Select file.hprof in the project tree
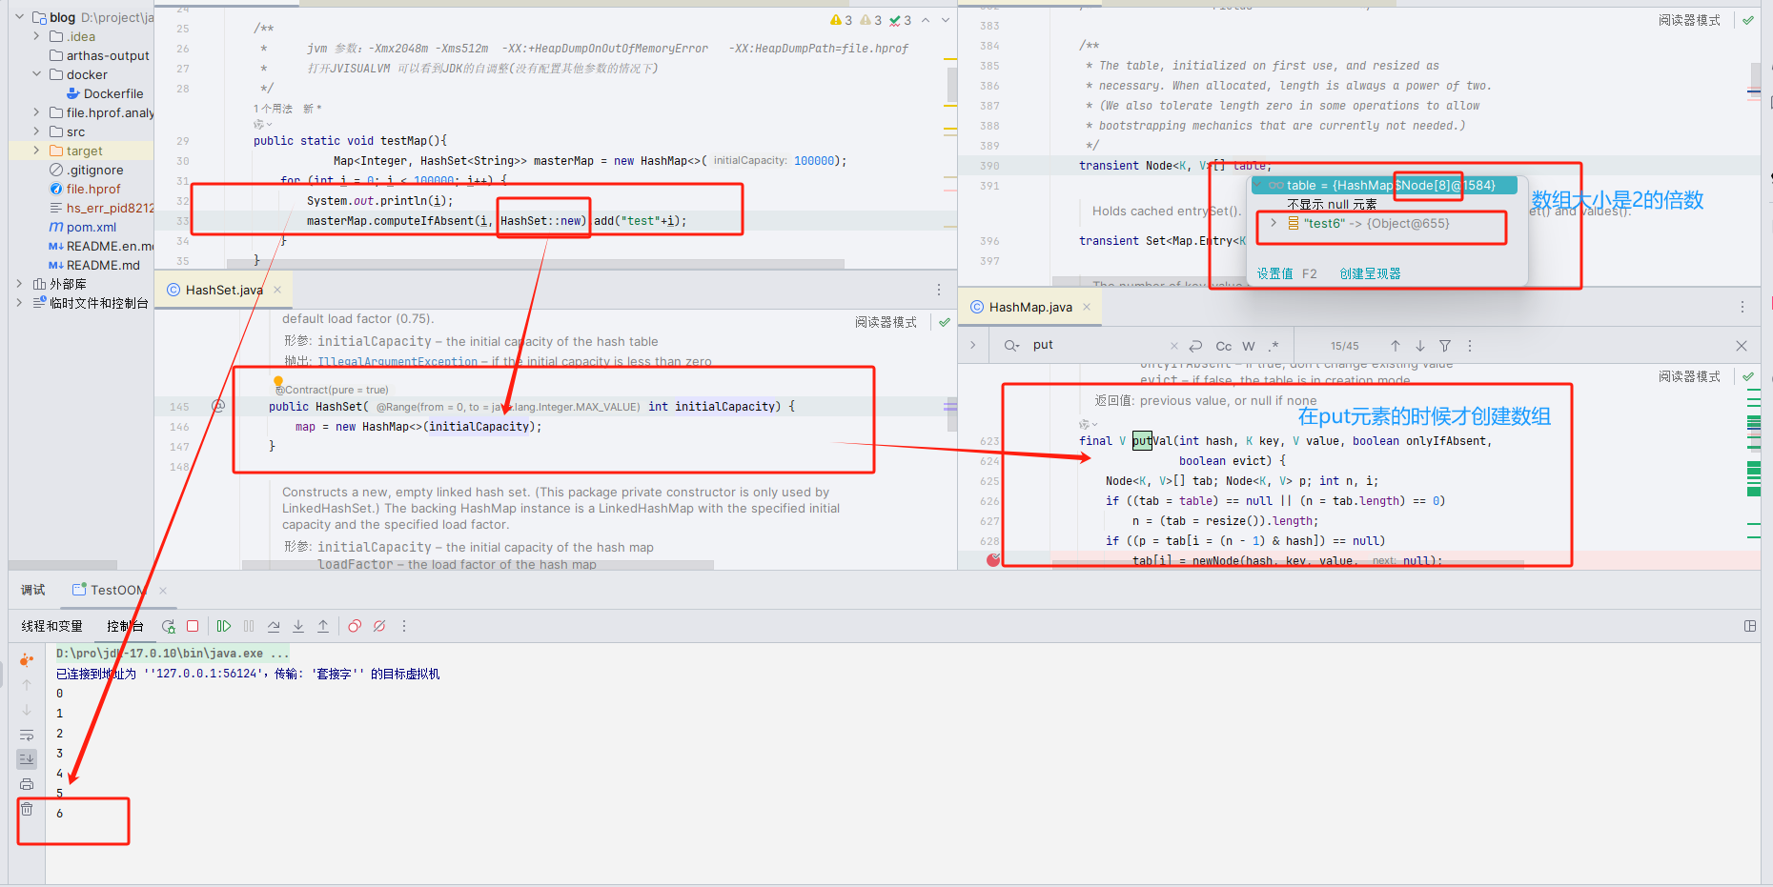 [x=93, y=189]
